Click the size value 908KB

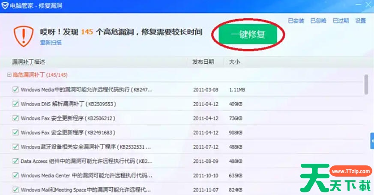[236, 133]
